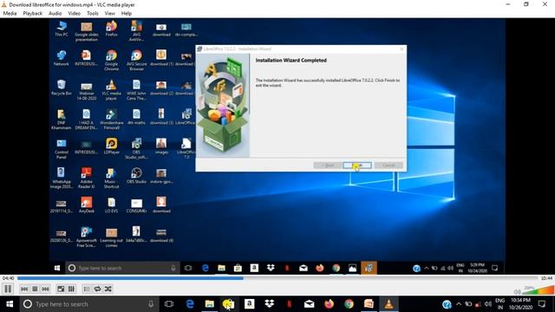Click LDPlayer icon in the video desktop
The height and width of the screenshot is (312, 555).
tap(112, 146)
